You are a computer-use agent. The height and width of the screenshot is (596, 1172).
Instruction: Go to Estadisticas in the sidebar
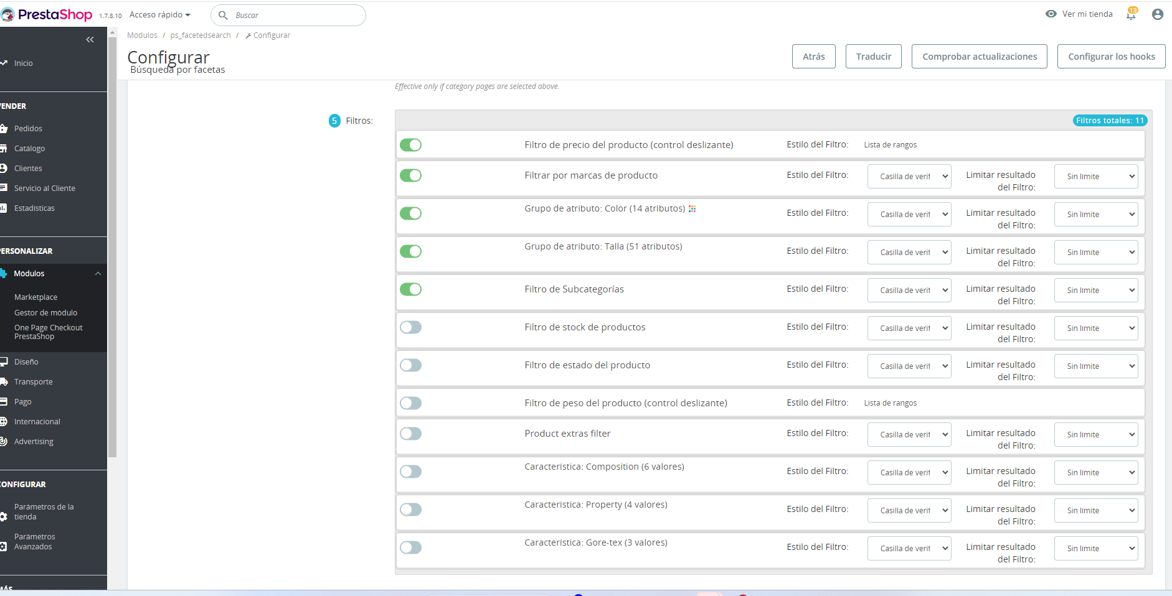coord(35,208)
